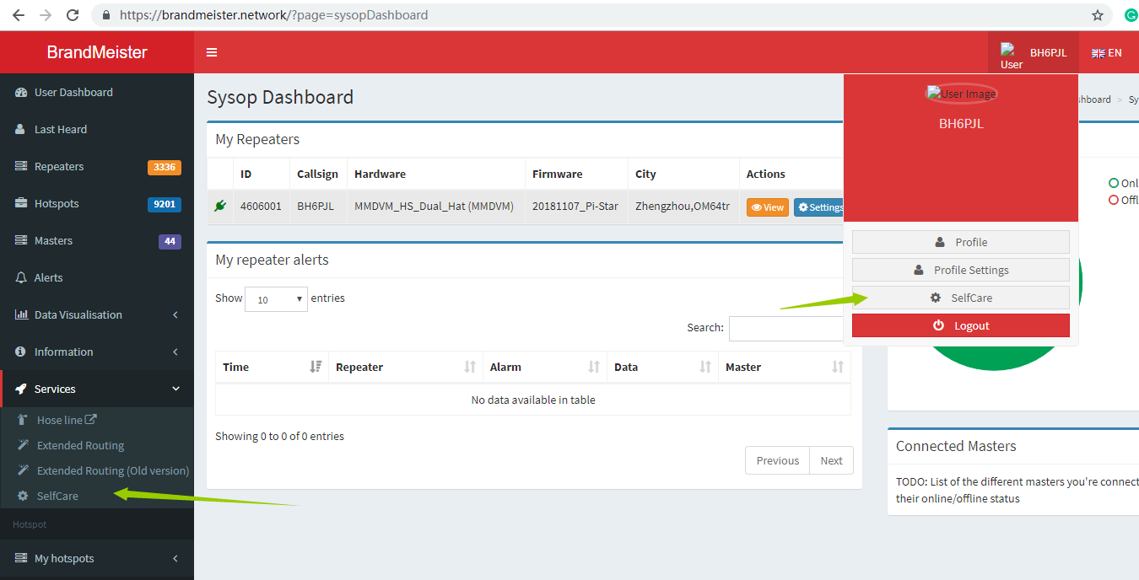This screenshot has height=580, width=1139.
Task: Reload the page with refresh icon
Action: coord(73,15)
